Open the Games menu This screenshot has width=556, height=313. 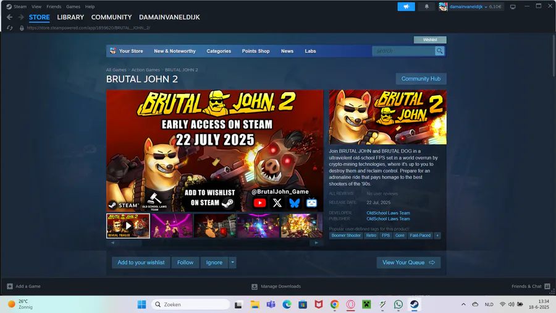pos(73,6)
